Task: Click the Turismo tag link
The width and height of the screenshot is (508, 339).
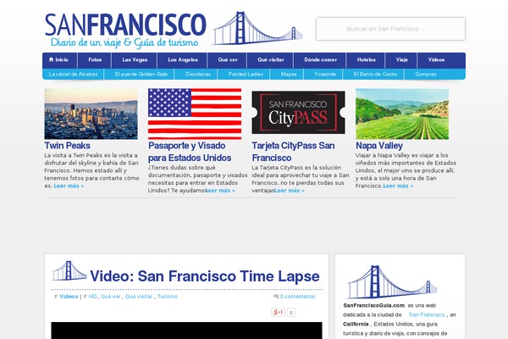Action: click(x=168, y=297)
